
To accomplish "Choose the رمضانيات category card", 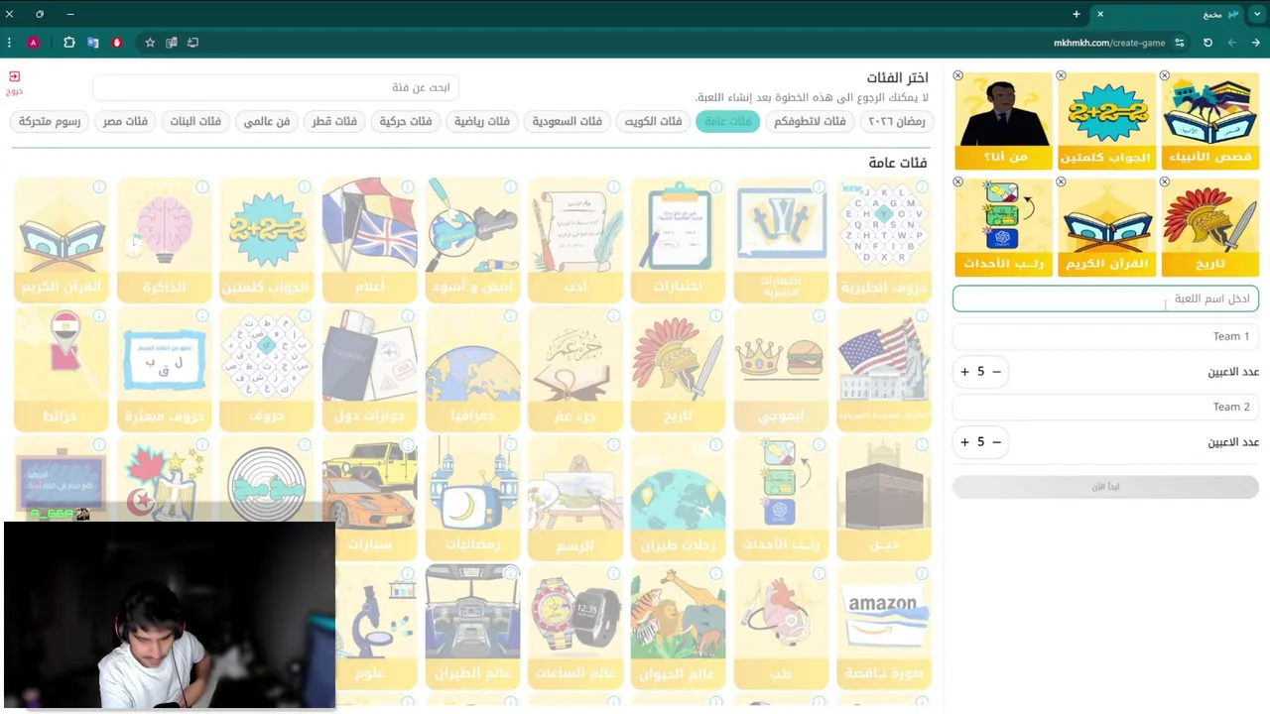I will click(472, 499).
